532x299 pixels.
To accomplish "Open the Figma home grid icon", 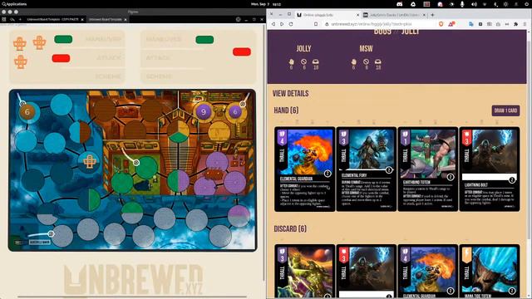I will [x=3, y=19].
